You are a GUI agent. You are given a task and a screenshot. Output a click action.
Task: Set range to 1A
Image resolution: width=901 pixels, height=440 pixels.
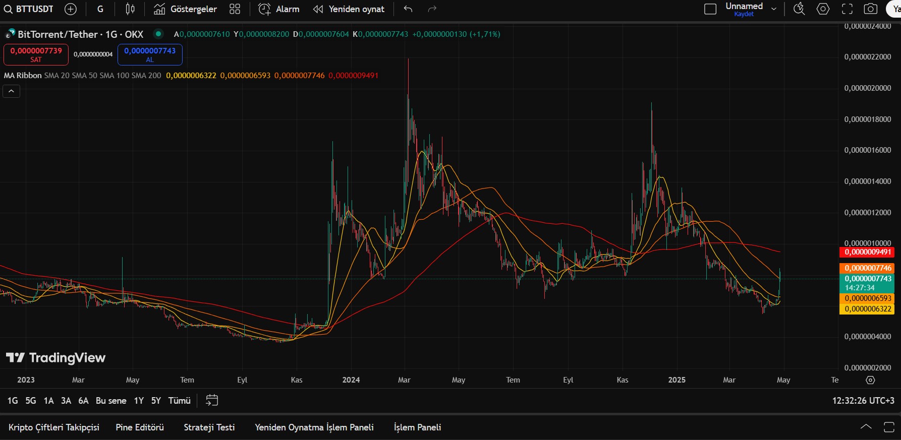pyautogui.click(x=48, y=401)
